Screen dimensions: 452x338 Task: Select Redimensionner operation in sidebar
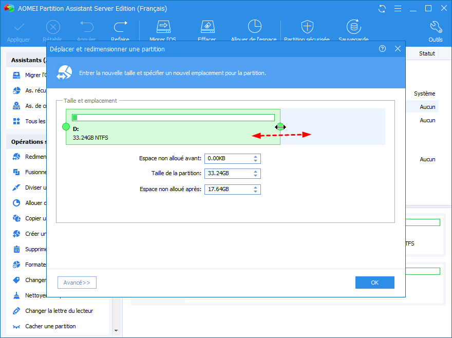29,157
